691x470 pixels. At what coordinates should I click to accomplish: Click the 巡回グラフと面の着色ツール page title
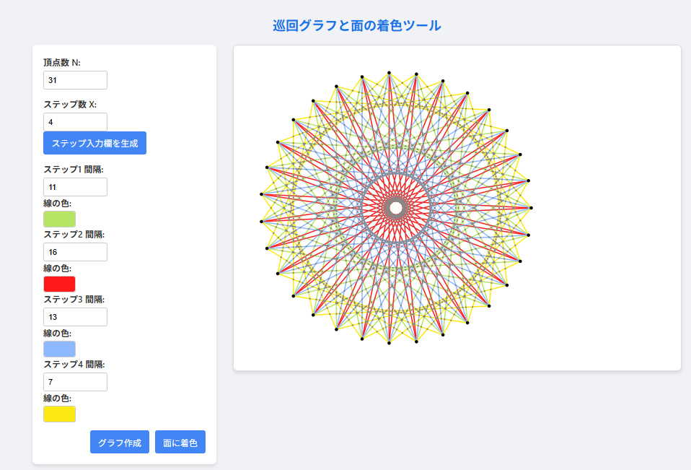[x=356, y=25]
